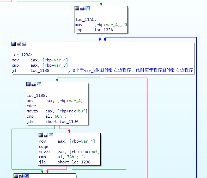Viewport: 207px width, 178px height.
Task: Click edit node icon in loc_123A block
Action: point(19,44)
